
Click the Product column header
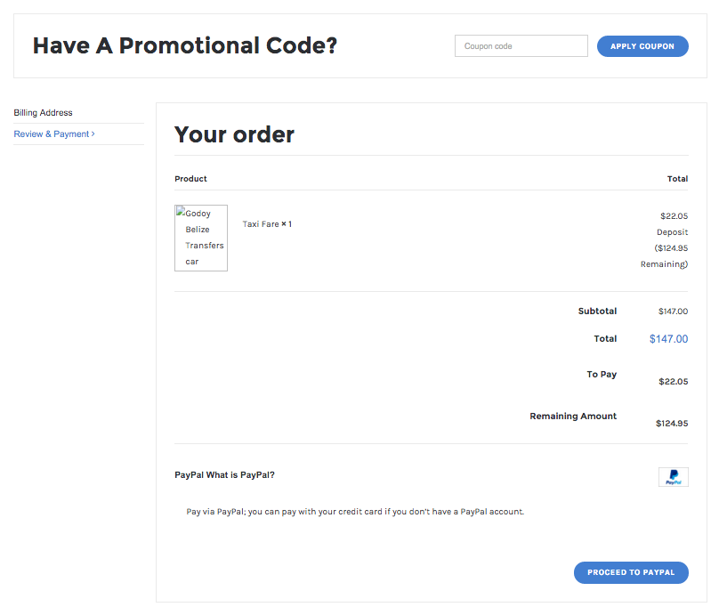[x=190, y=179]
